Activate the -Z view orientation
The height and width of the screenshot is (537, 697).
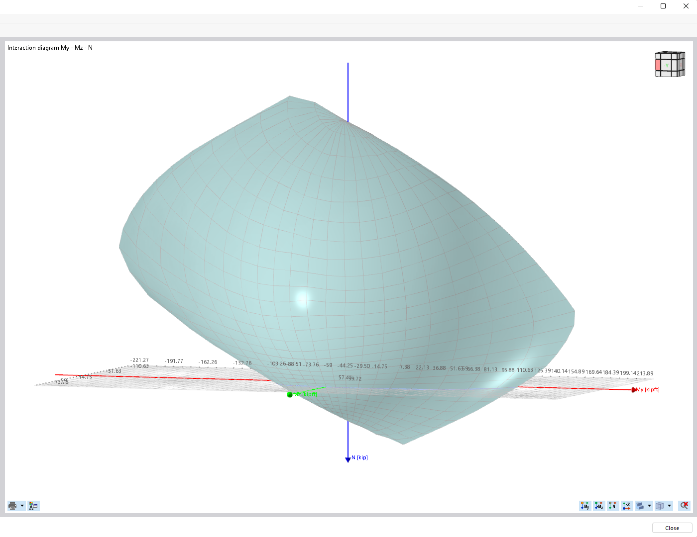click(626, 506)
